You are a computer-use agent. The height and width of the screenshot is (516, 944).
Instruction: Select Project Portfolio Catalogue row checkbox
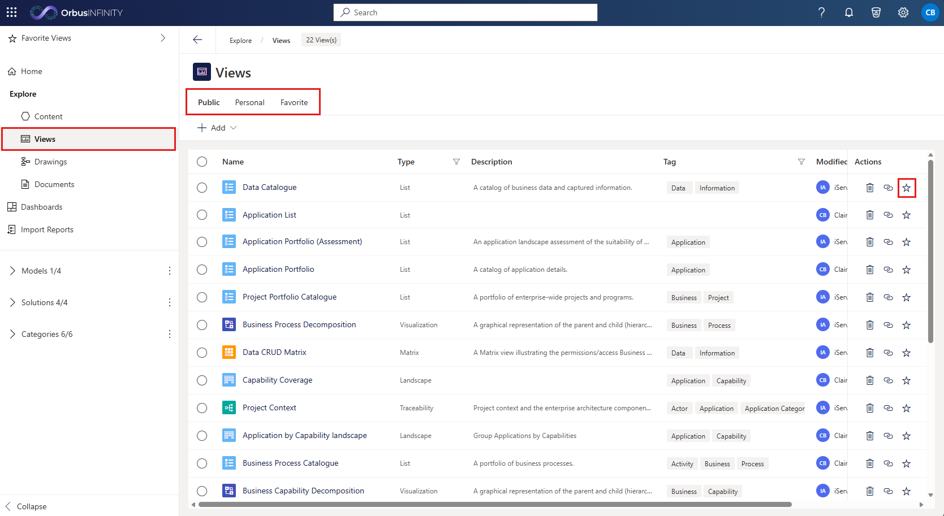[x=202, y=297]
